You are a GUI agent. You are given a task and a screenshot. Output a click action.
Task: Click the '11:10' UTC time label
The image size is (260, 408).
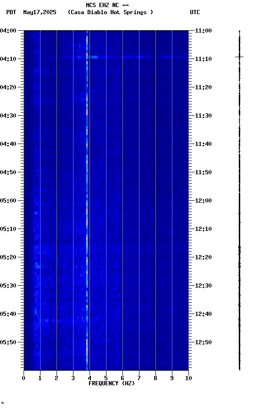click(x=203, y=59)
